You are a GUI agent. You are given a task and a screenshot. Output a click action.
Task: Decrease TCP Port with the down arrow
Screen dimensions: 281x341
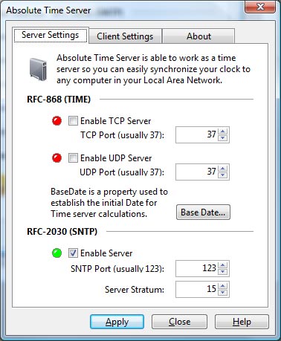click(222, 138)
